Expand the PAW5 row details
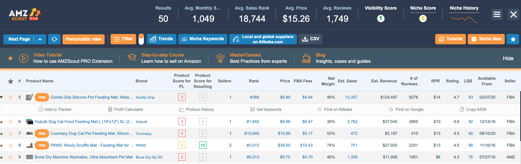Image resolution: width=521 pixels, height=164 pixels. (1, 145)
